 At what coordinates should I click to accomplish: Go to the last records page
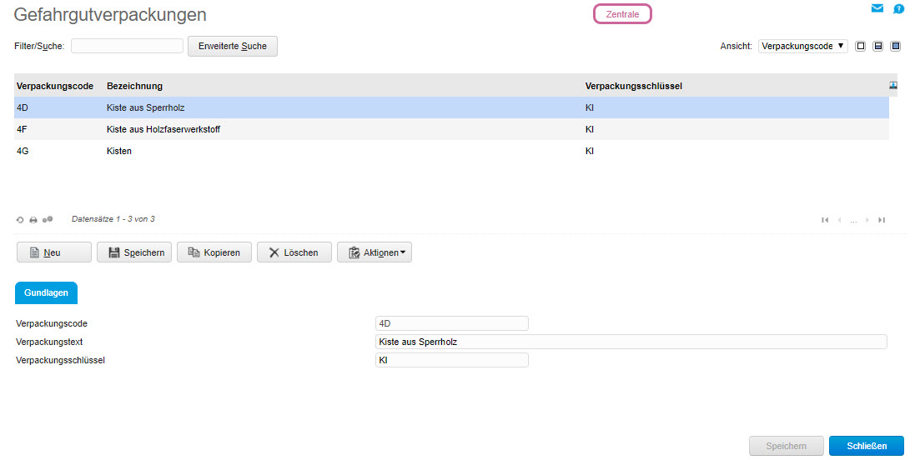point(882,220)
